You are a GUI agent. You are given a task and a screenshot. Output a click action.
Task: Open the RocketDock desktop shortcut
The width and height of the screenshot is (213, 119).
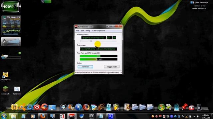[5, 76]
